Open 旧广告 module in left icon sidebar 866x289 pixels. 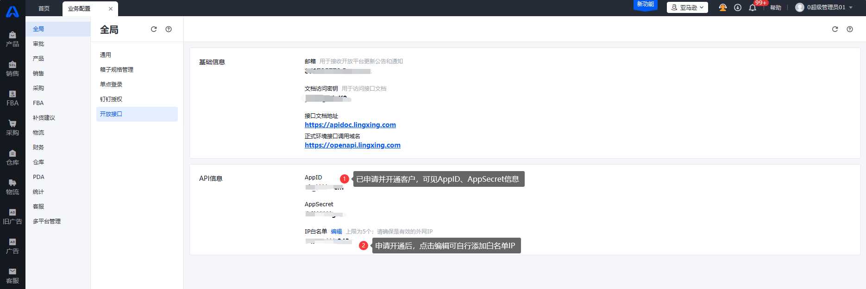pyautogui.click(x=13, y=217)
